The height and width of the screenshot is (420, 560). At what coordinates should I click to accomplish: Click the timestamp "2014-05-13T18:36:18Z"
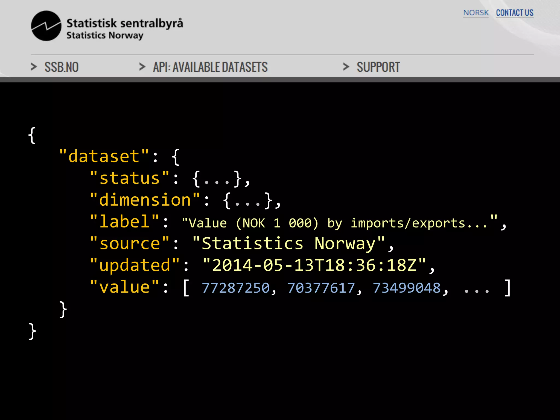(314, 265)
